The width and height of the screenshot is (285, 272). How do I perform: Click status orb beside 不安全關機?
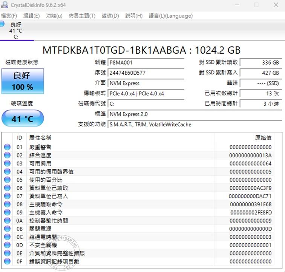(x=7, y=245)
